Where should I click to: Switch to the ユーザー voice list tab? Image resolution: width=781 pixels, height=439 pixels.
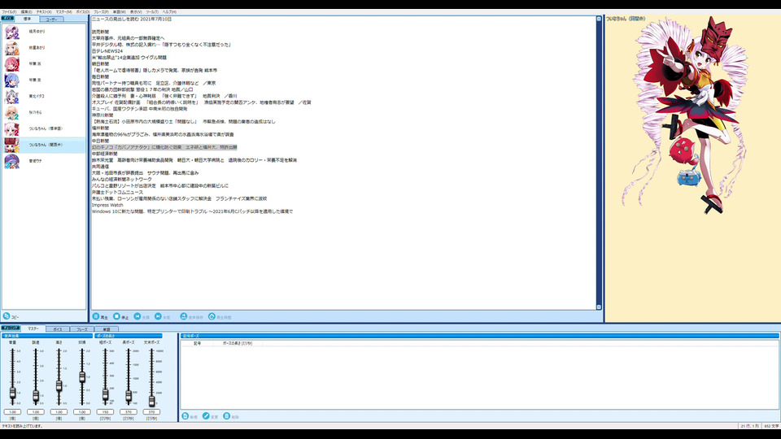tap(52, 19)
